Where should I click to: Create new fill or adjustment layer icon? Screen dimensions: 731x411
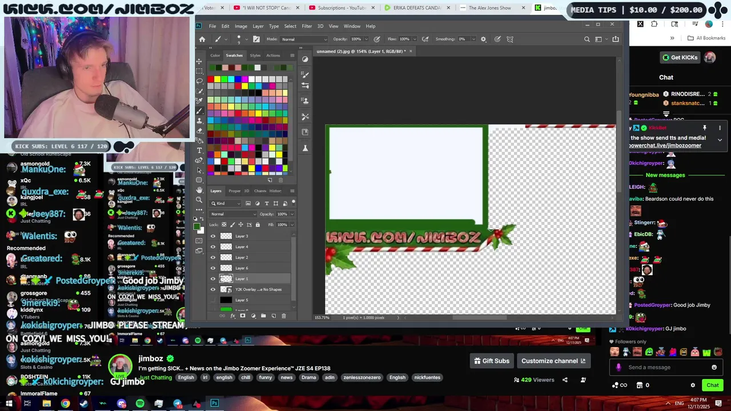[x=253, y=316]
